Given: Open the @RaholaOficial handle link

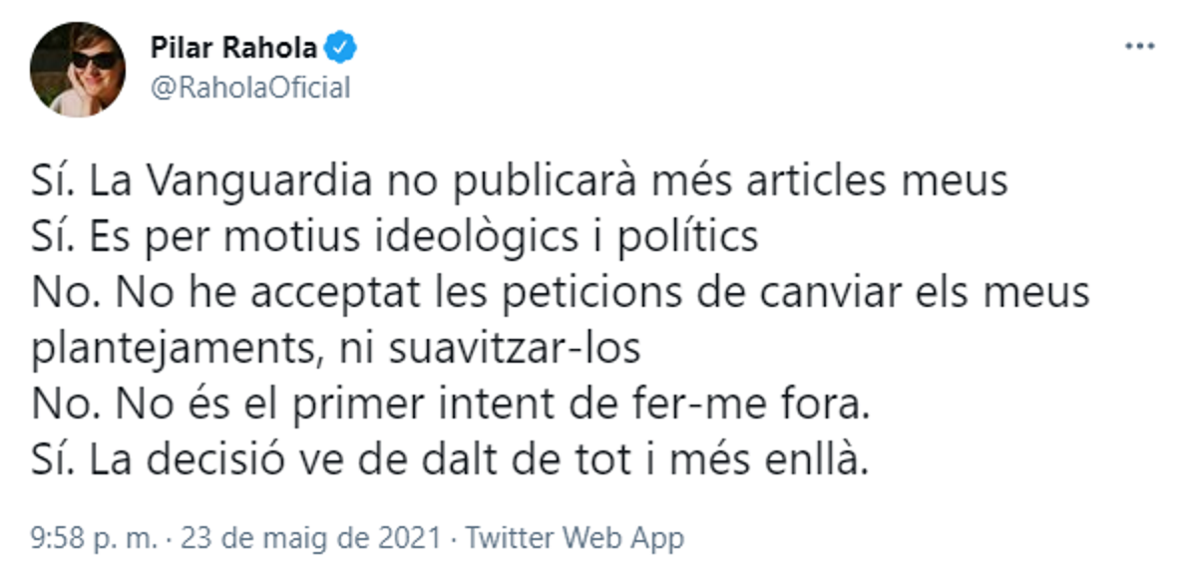Looking at the screenshot, I should click(249, 88).
